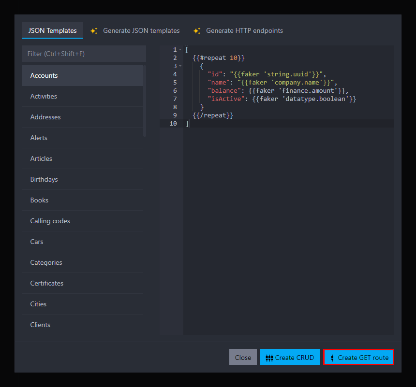The image size is (416, 387).
Task: Click Create CRUD
Action: pyautogui.click(x=290, y=357)
